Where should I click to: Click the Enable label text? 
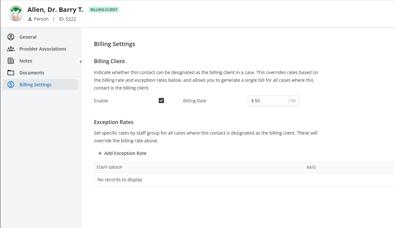click(x=101, y=101)
